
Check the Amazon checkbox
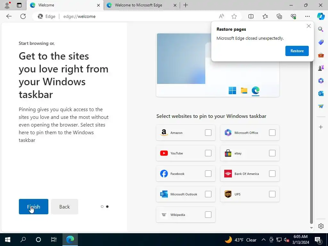tap(208, 133)
